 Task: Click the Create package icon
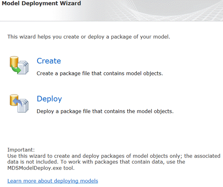coord(19,64)
